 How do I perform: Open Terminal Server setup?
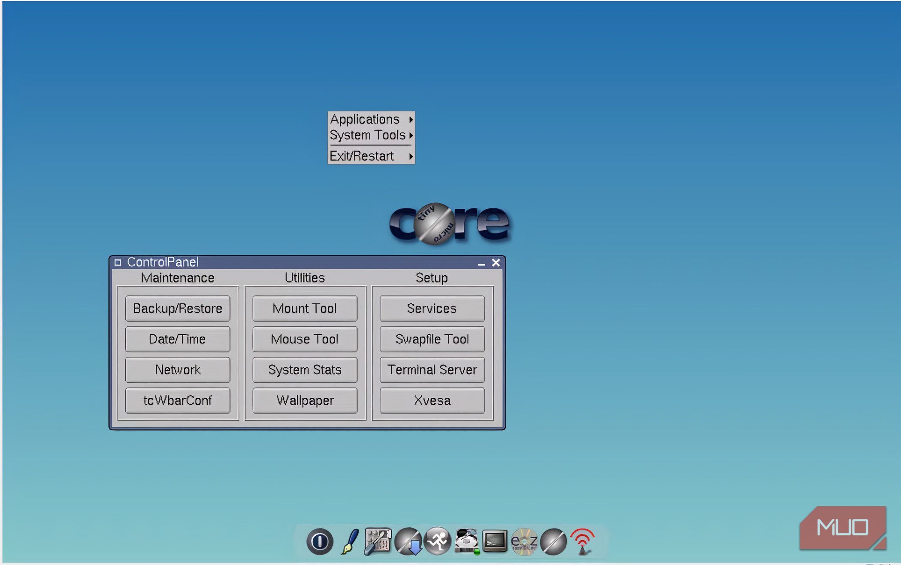[432, 370]
